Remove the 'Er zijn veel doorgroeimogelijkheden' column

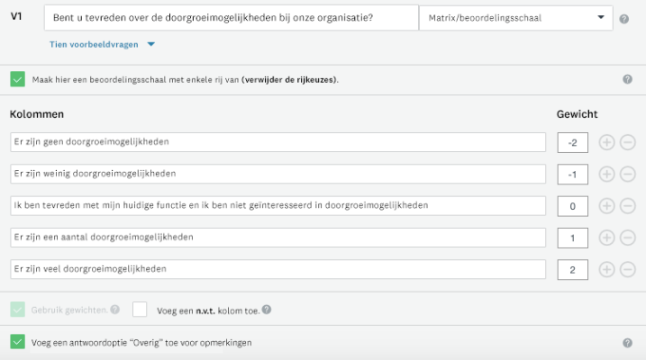(x=627, y=269)
